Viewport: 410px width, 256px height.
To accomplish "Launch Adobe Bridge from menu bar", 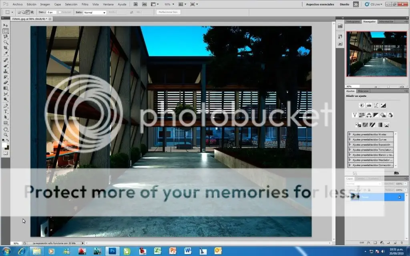I will click(135, 4).
